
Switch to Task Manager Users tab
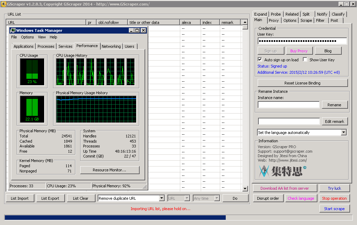pyautogui.click(x=129, y=46)
